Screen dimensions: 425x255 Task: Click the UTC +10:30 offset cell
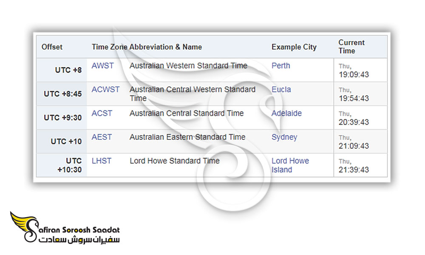click(x=69, y=165)
